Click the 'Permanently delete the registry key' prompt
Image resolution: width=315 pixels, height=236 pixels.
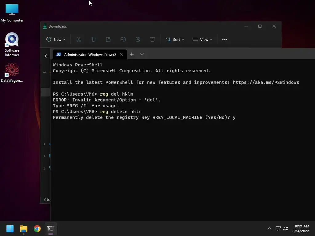point(144,117)
